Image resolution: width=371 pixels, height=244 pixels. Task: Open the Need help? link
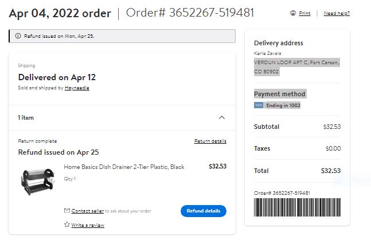pos(337,13)
